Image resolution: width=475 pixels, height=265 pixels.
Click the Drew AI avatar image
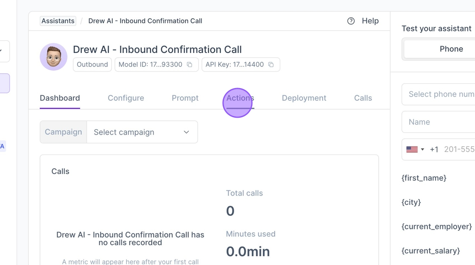coord(53,57)
